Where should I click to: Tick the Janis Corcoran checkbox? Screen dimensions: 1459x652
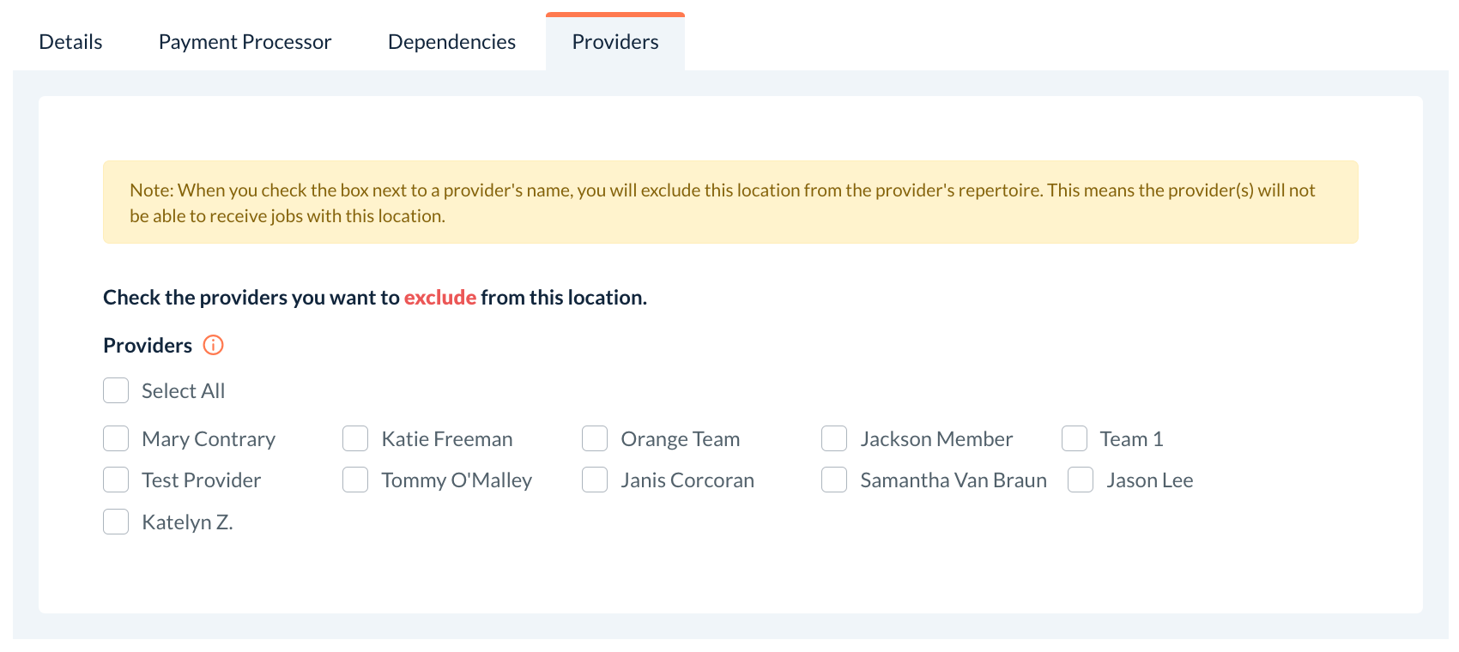click(x=595, y=480)
